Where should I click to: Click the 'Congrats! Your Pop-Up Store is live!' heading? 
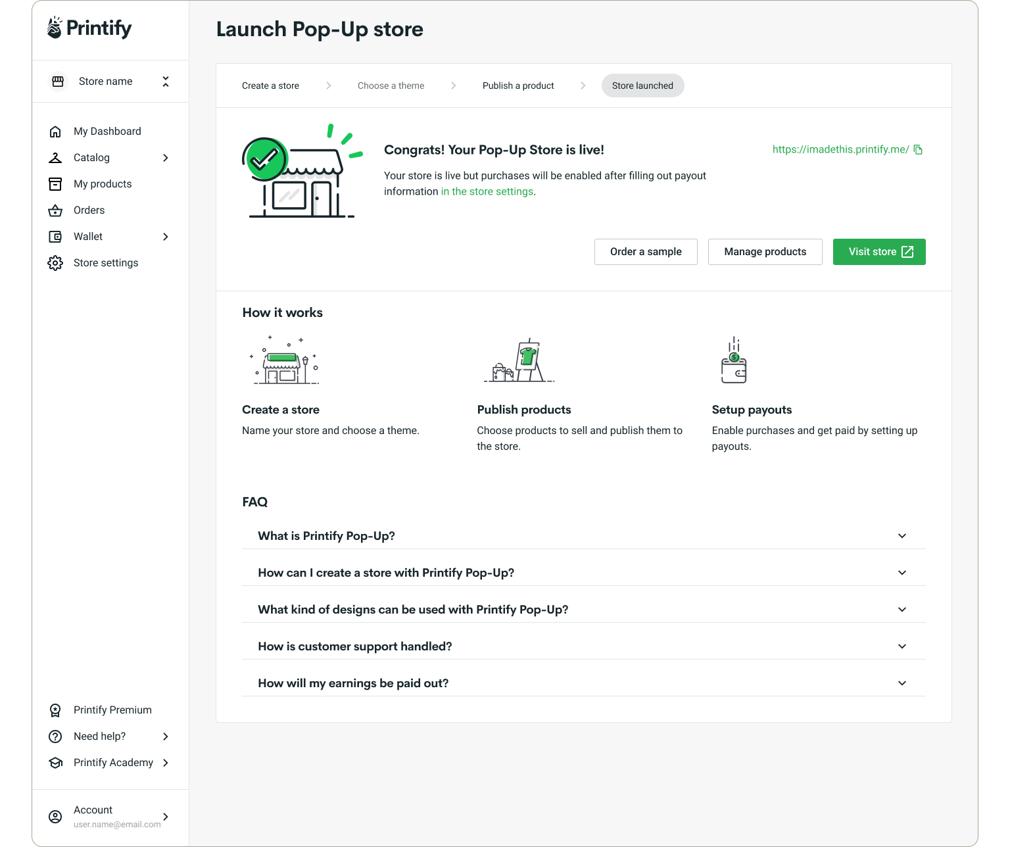[x=494, y=150]
